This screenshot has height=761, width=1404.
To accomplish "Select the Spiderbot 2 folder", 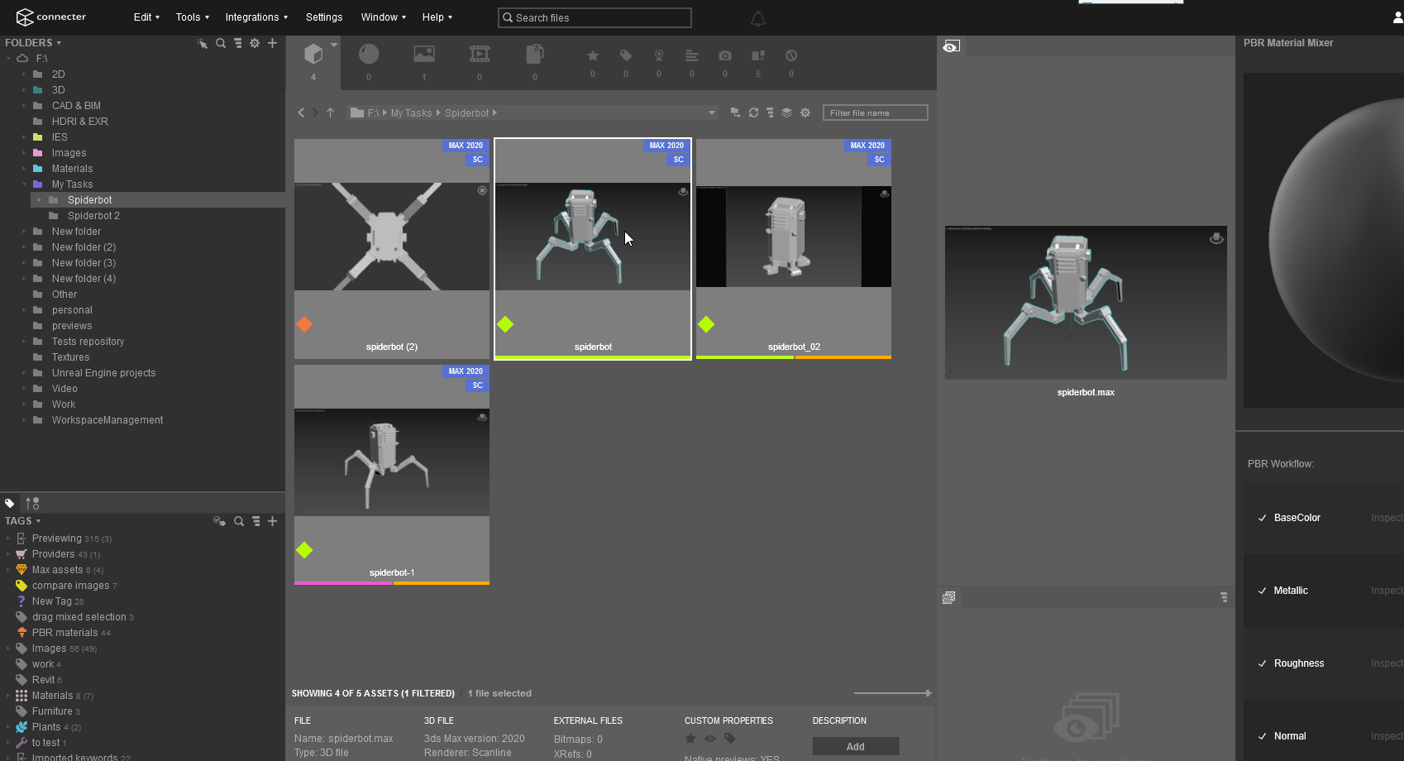I will [x=93, y=216].
